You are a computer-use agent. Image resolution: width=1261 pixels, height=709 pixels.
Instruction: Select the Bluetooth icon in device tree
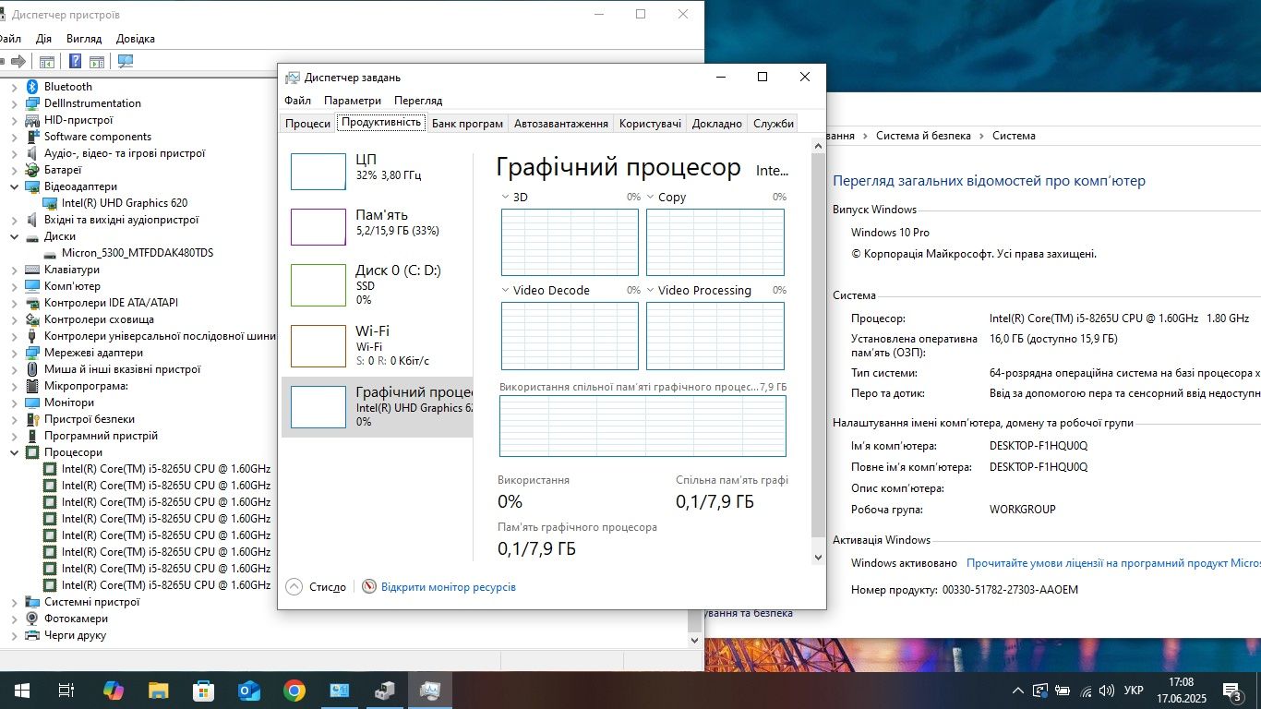[33, 87]
